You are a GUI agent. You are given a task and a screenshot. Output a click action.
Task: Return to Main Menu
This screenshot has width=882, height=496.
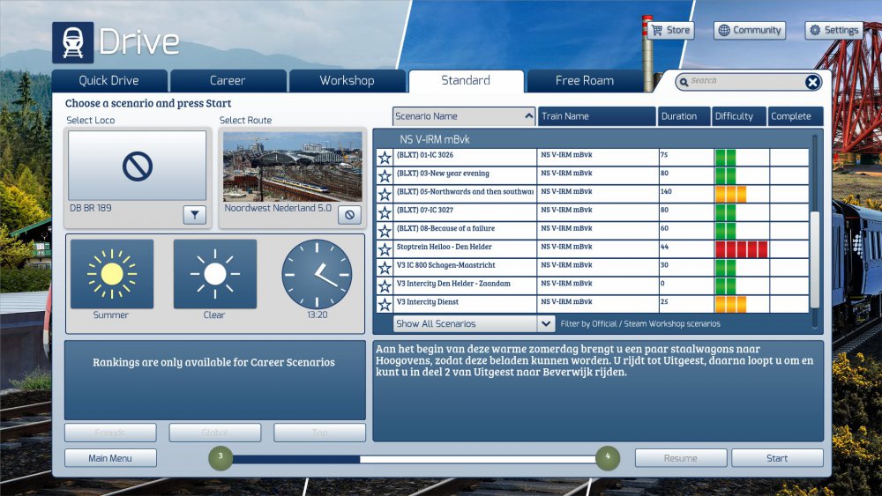110,458
